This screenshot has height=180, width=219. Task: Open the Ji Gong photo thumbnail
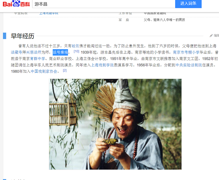(115, 124)
